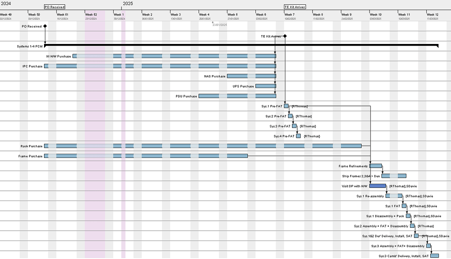Click the [RThomas],SDavie label beside Visit DP with H/W
The height and width of the screenshot is (259, 451).
coord(403,186)
